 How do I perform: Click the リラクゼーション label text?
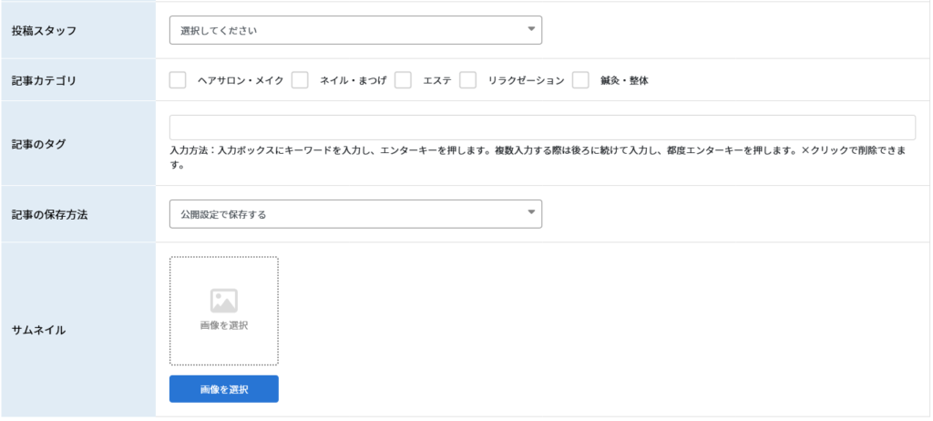point(526,80)
